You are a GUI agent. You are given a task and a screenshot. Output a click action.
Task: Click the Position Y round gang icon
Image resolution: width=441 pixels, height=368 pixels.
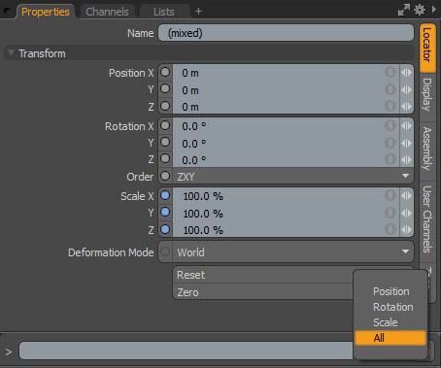(x=390, y=89)
